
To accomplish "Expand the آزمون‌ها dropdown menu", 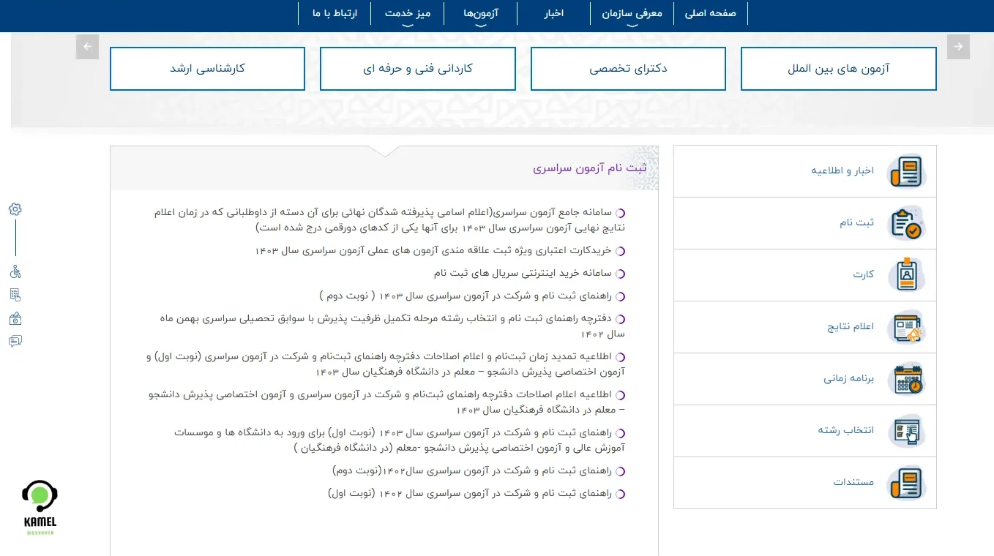I will click(481, 14).
